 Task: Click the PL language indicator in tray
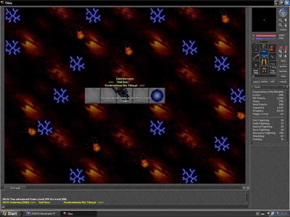pos(258,214)
